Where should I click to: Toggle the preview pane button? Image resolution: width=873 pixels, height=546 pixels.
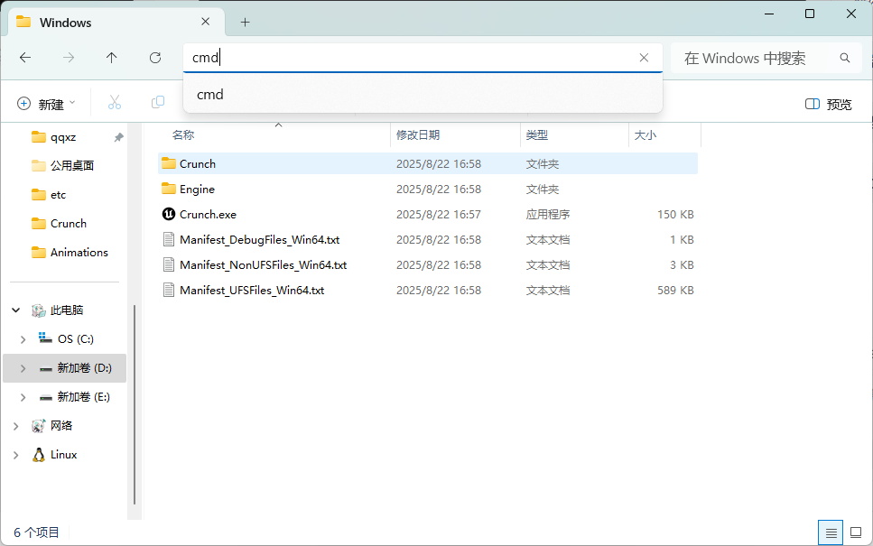[828, 104]
